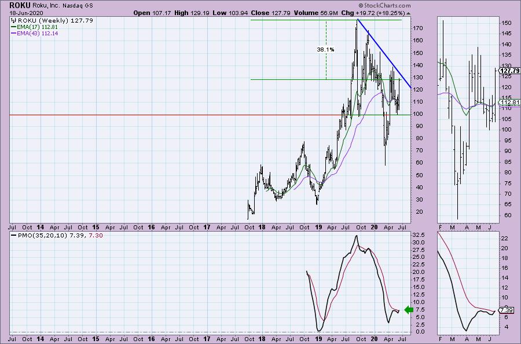This screenshot has width=521, height=344.
Task: Click the 'EMA(43) 112.14' legend entry
Action: [x=35, y=33]
